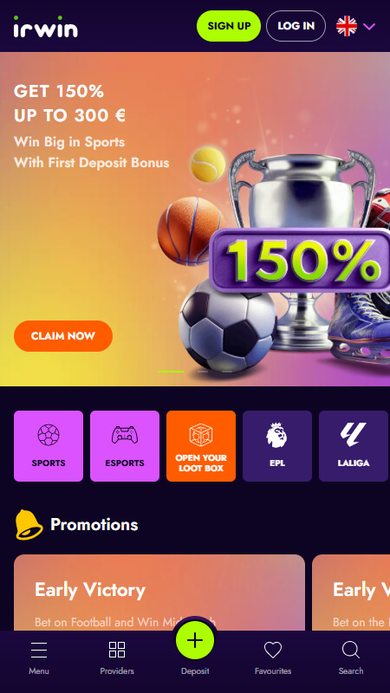Click the yellow Promotions bell icon
The height and width of the screenshot is (693, 390).
29,525
